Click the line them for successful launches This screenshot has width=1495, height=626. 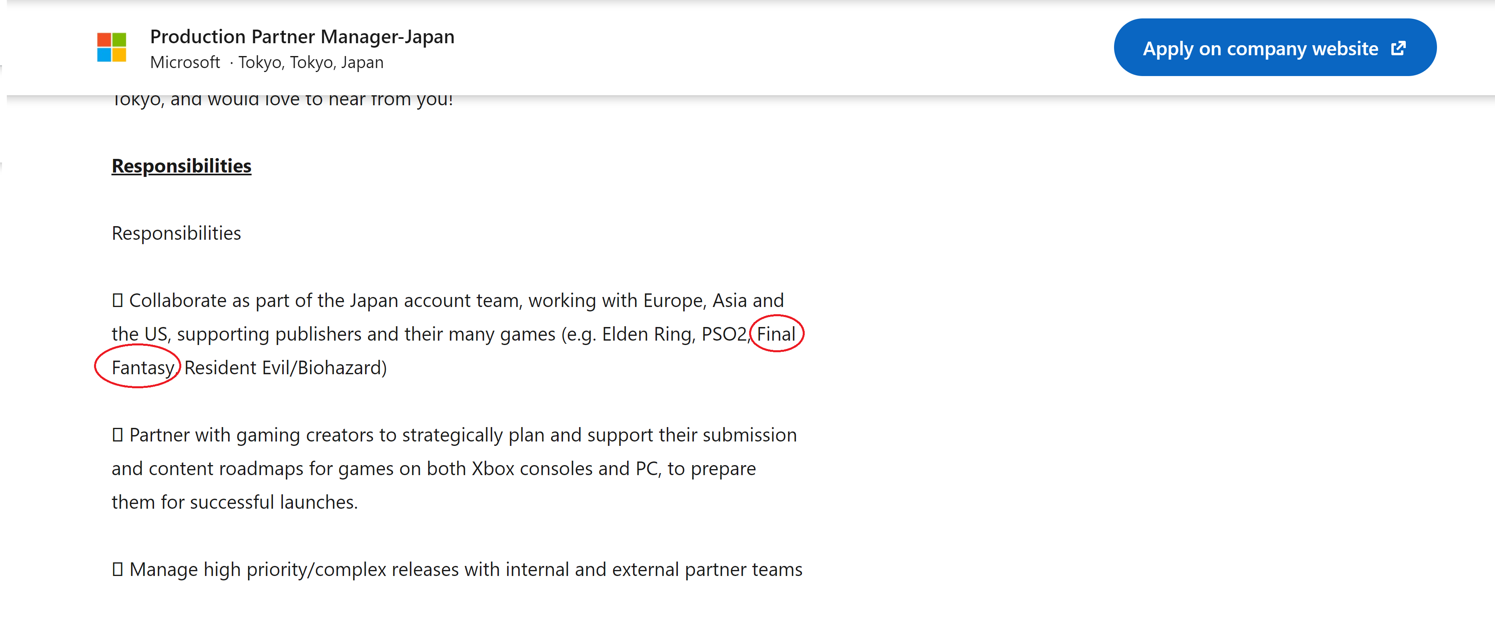click(x=234, y=502)
